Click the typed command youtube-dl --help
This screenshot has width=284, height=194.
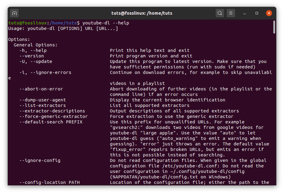106,23
